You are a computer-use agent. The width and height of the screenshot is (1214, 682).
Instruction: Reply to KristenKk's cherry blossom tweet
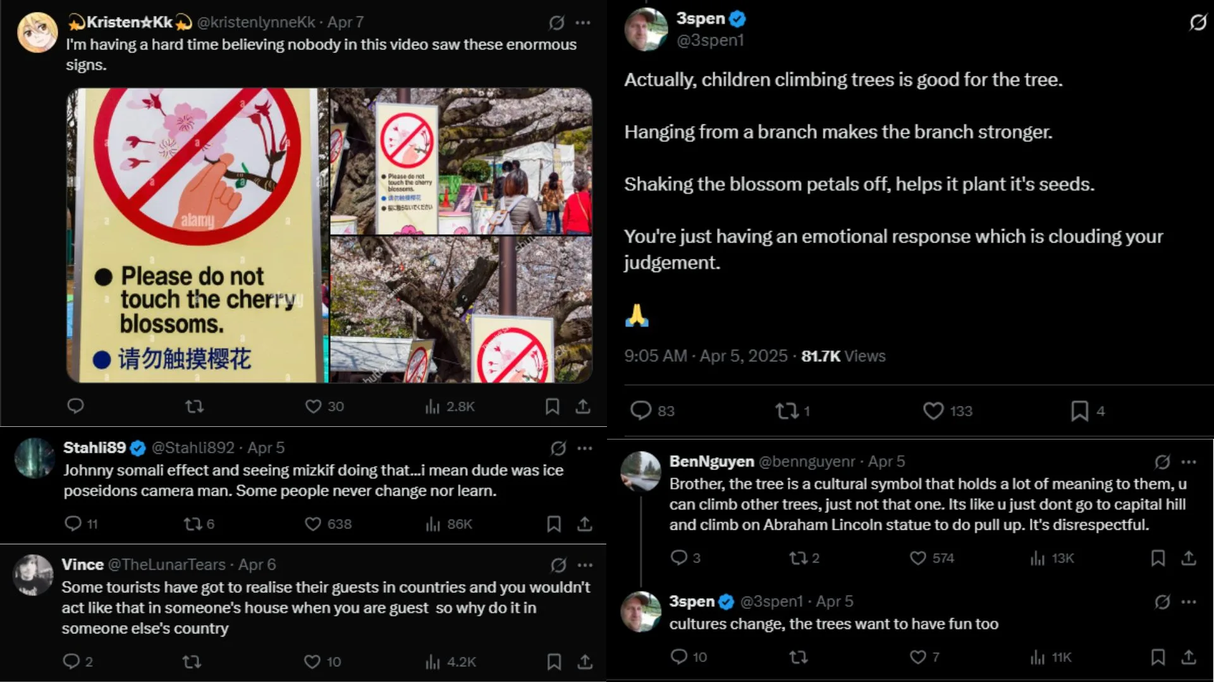[75, 406]
